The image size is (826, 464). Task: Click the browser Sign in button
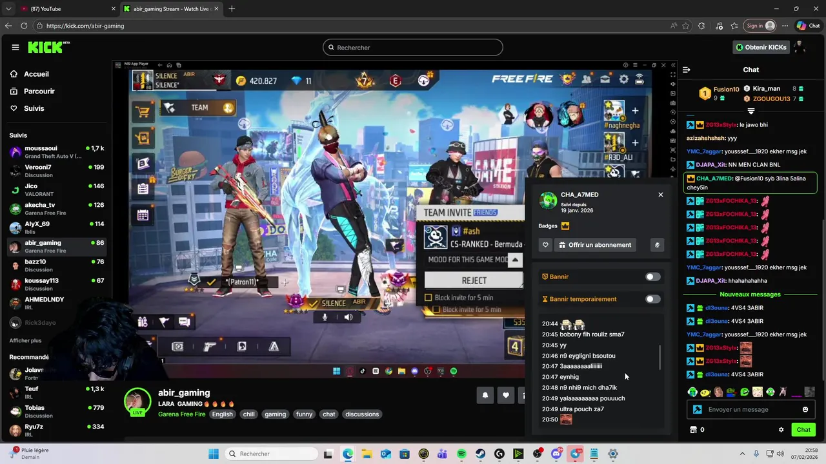(x=760, y=26)
